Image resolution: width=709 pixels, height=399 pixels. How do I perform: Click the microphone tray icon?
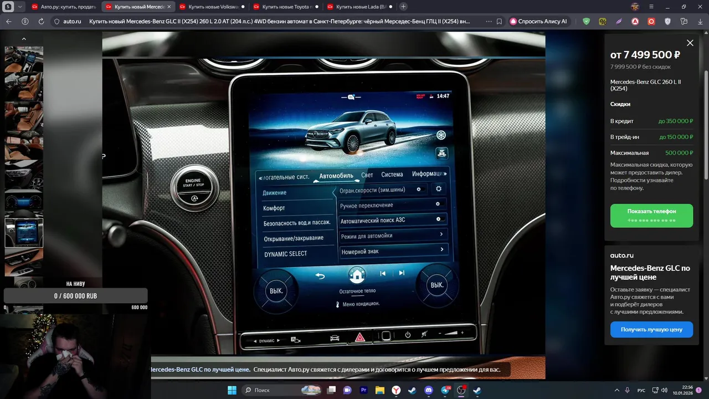point(628,390)
